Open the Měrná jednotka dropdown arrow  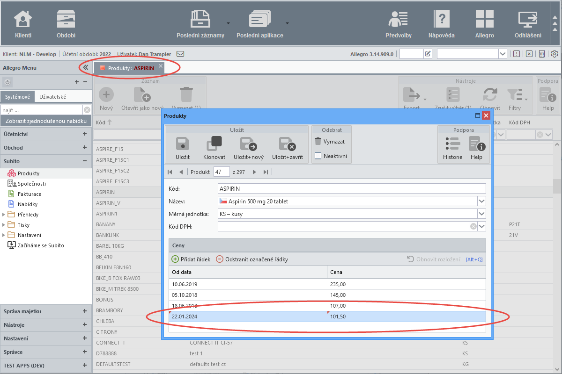481,214
